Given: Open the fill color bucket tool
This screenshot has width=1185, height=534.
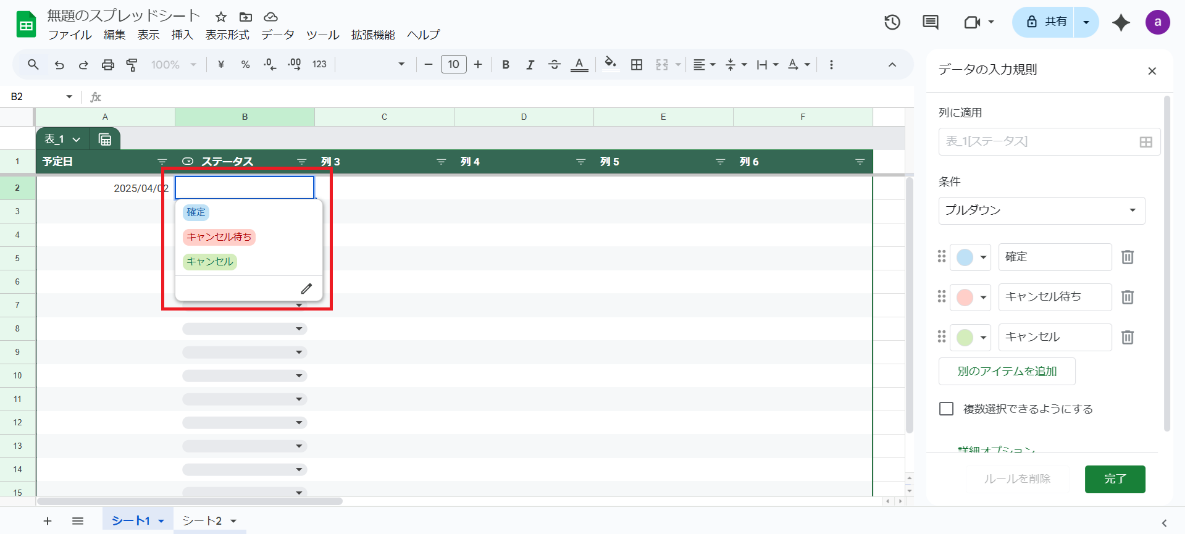Looking at the screenshot, I should [x=610, y=64].
